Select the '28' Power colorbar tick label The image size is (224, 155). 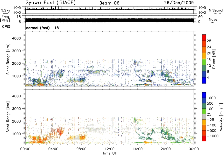click(x=209, y=41)
